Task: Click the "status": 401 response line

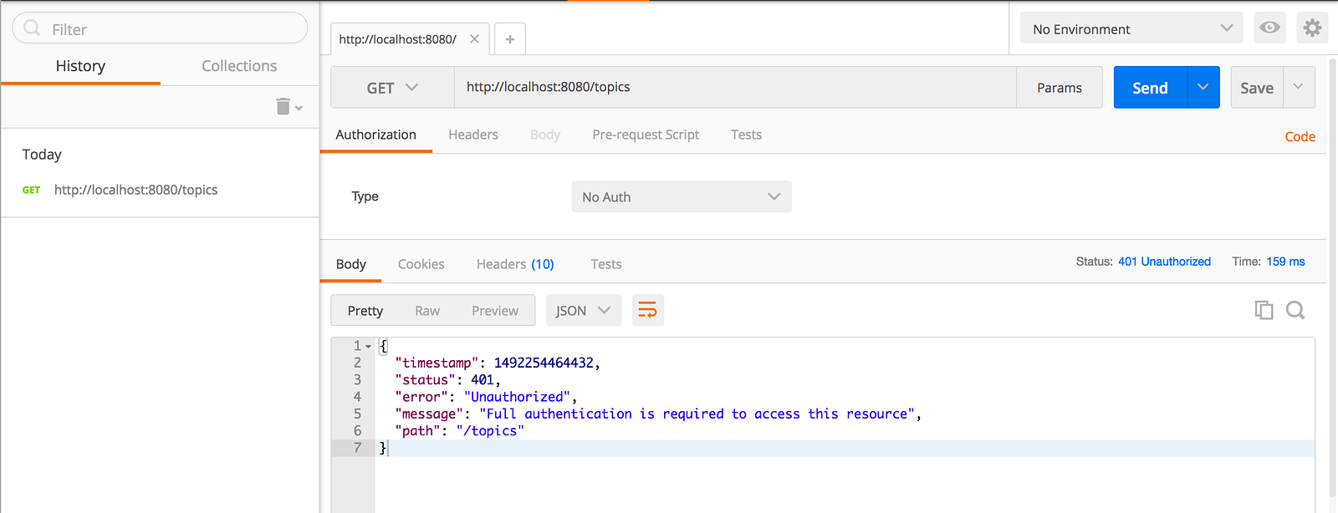Action: [x=448, y=379]
